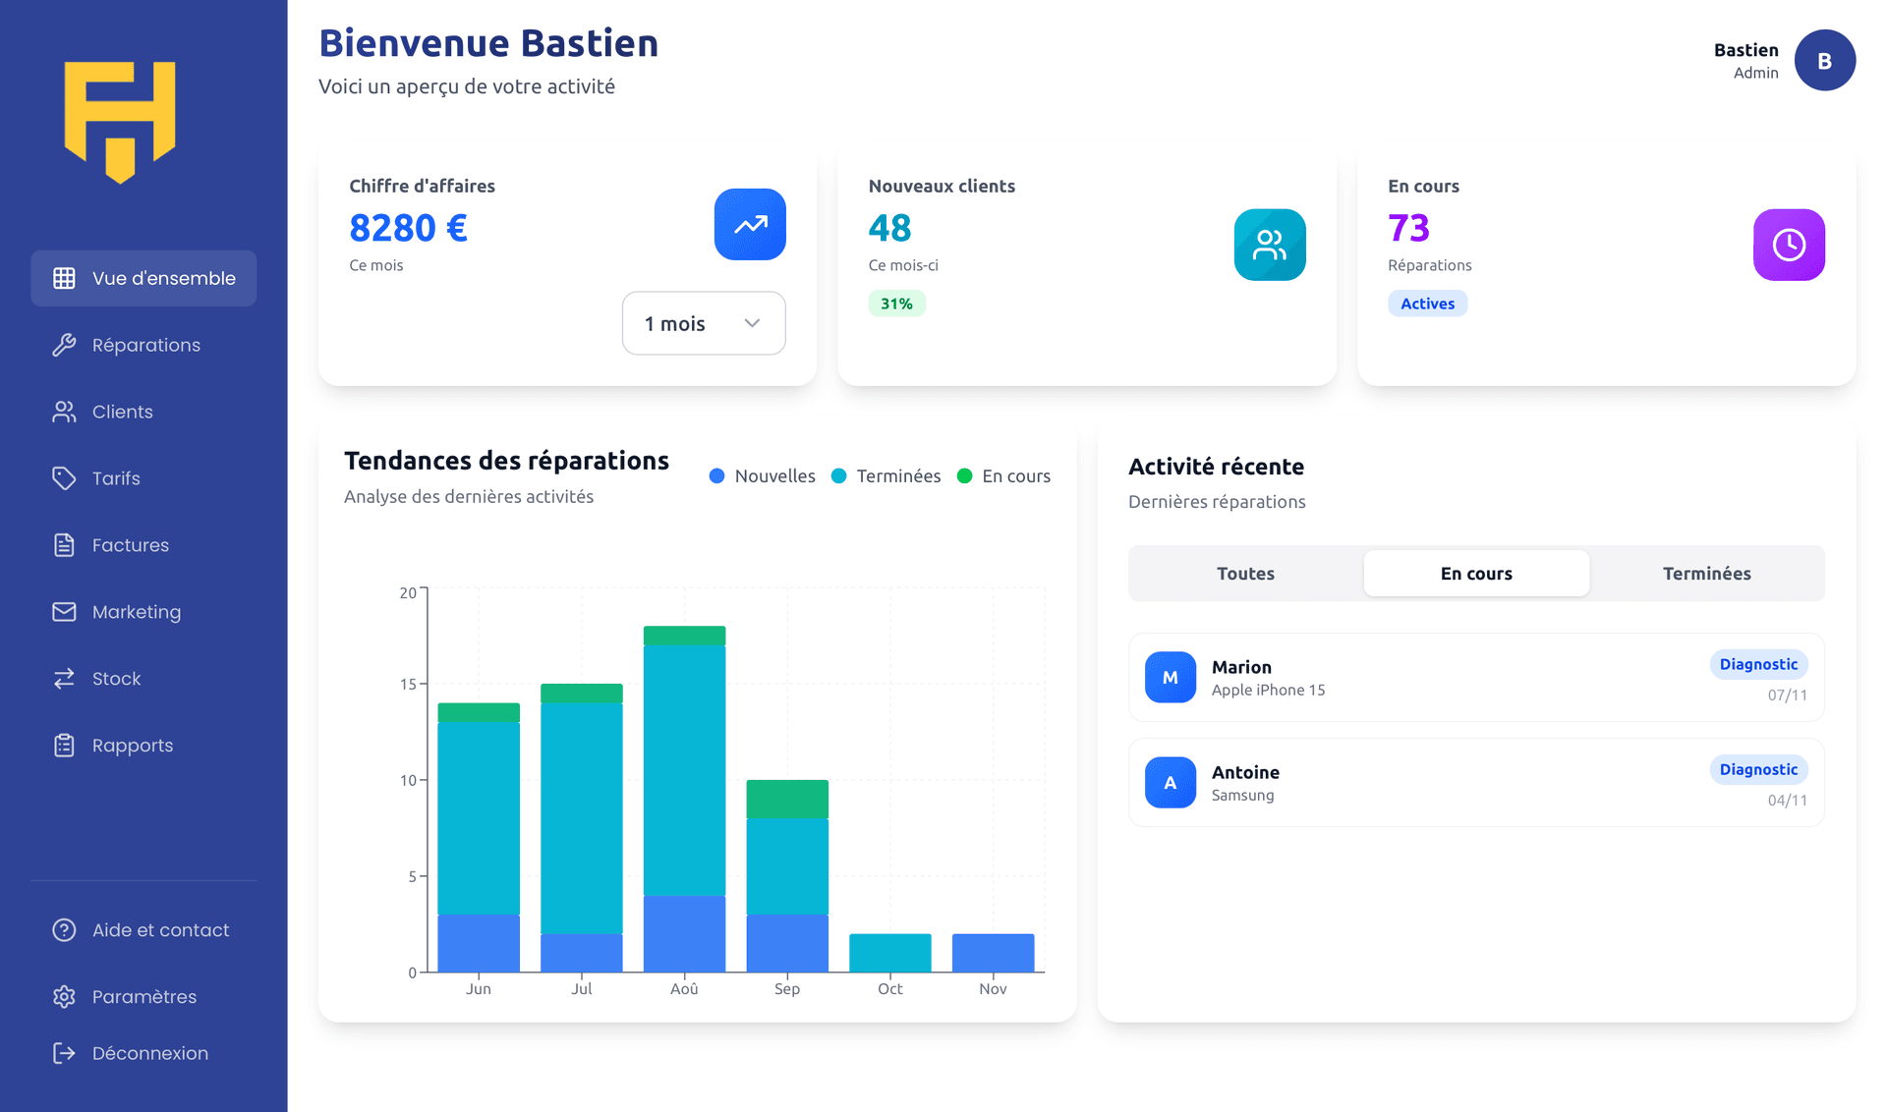Open Rapports via the clipboard icon
The image size is (1887, 1112).
64,745
